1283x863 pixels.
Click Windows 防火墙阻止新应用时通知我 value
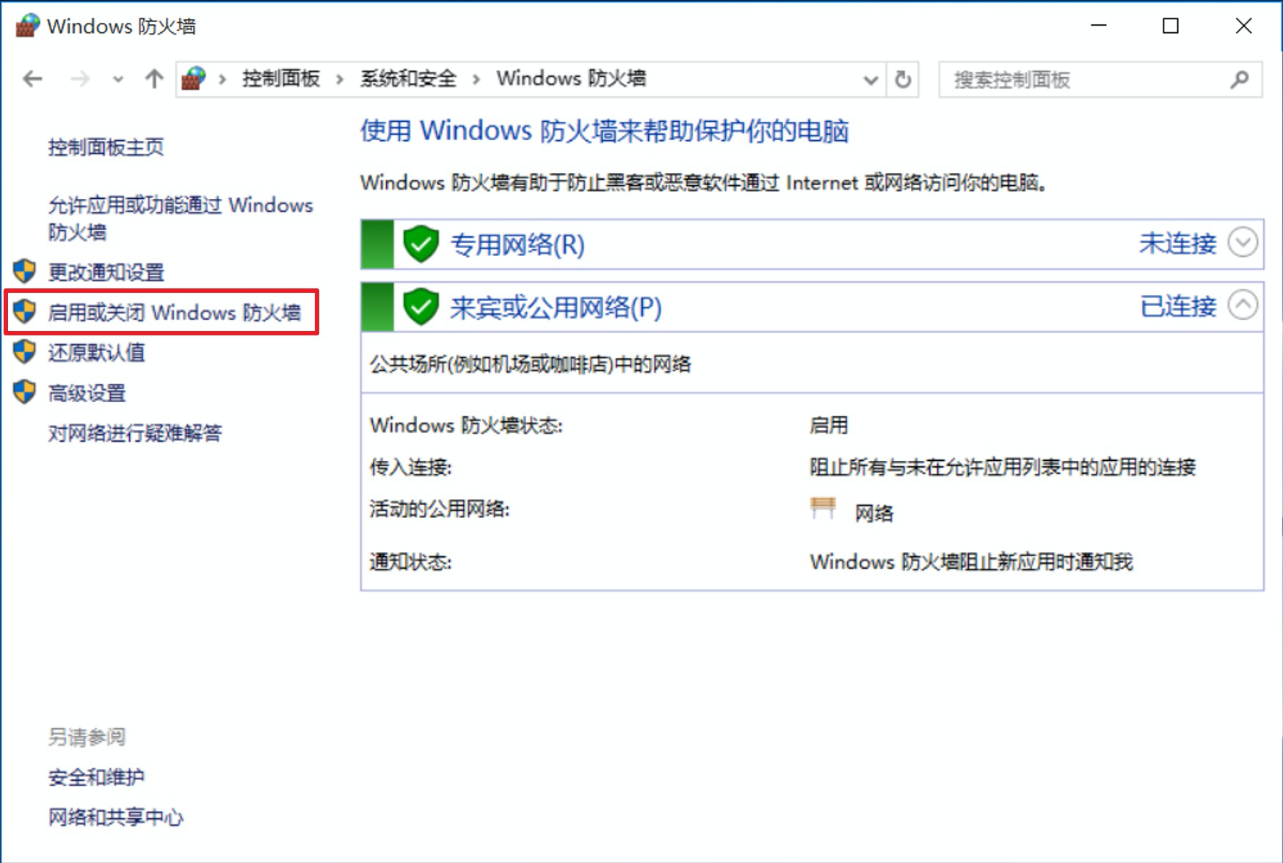click(972, 562)
